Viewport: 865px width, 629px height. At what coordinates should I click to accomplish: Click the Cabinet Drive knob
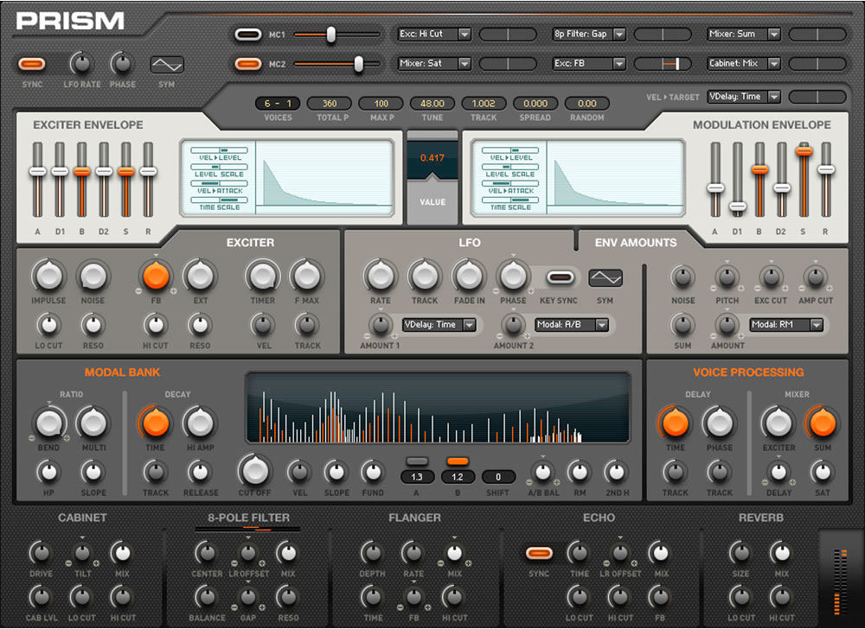40,553
